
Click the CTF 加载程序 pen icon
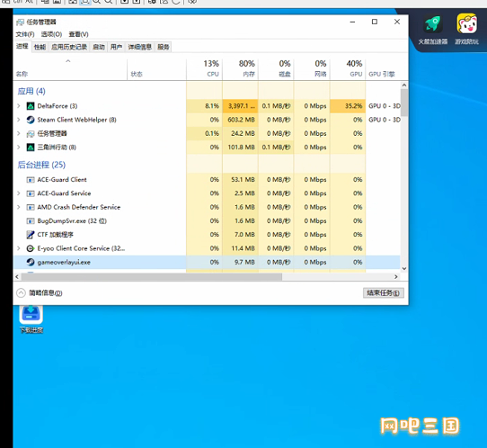pos(31,235)
